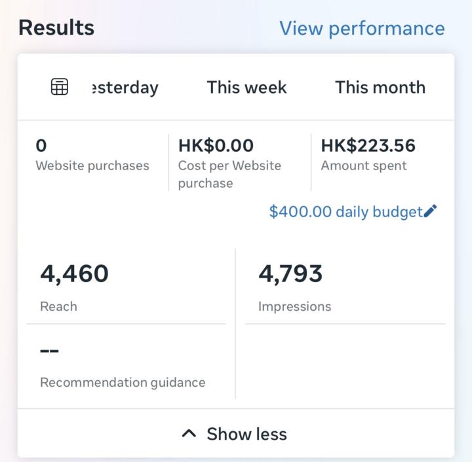The height and width of the screenshot is (462, 472).
Task: Click the pencil icon beside daily budget
Action: [431, 211]
